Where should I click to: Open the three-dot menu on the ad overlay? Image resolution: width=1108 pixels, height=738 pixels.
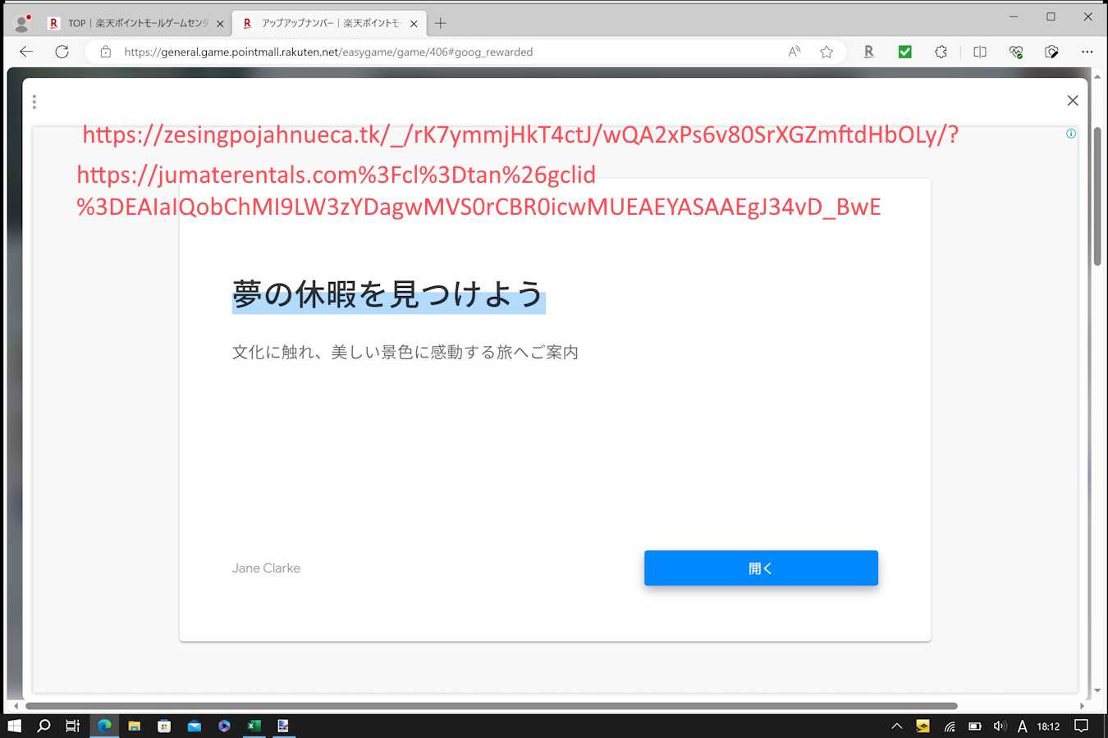point(34,102)
